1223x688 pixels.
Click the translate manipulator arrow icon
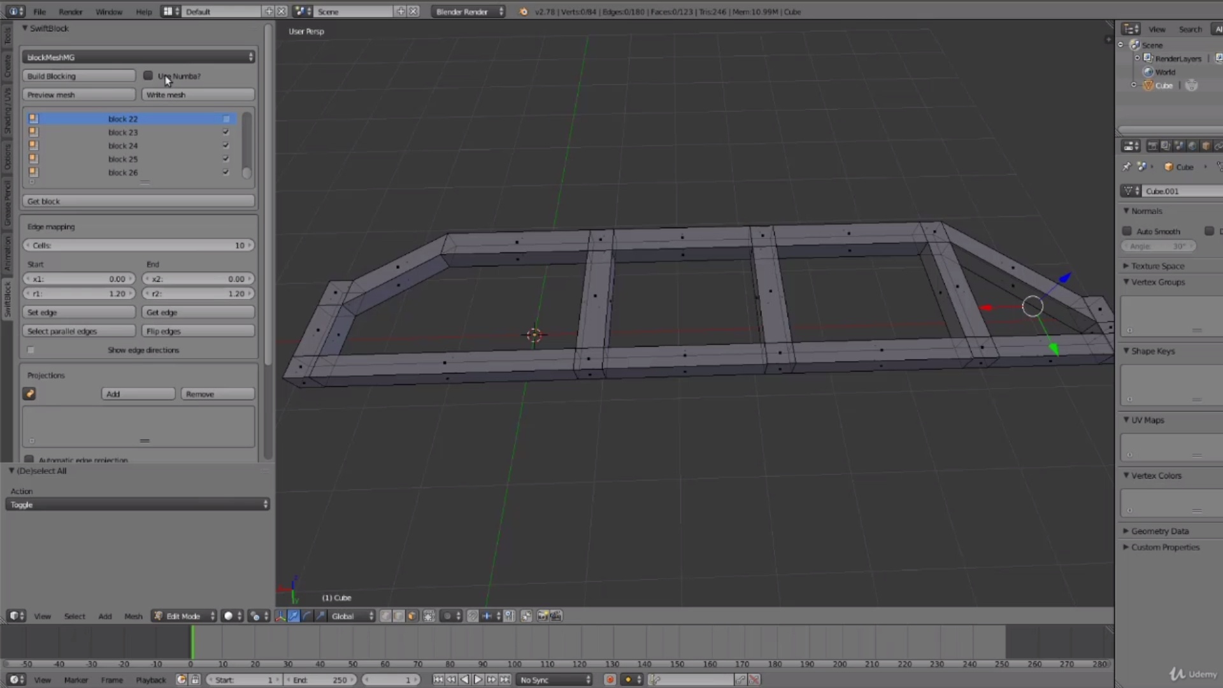[294, 616]
